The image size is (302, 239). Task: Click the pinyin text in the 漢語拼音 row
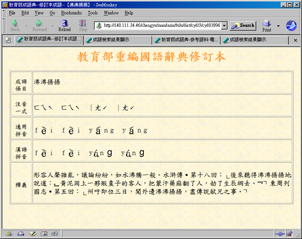pyautogui.click(x=89, y=153)
